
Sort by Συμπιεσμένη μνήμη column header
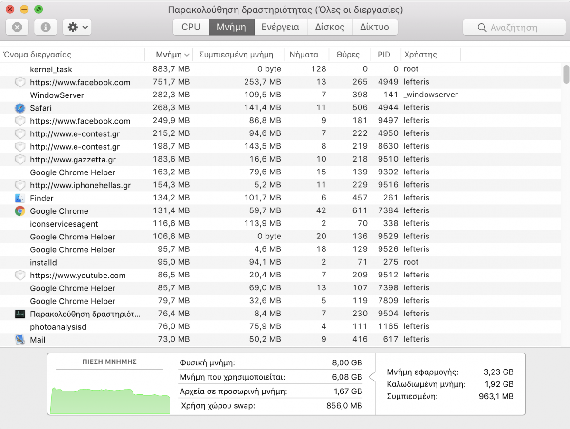pos(238,55)
